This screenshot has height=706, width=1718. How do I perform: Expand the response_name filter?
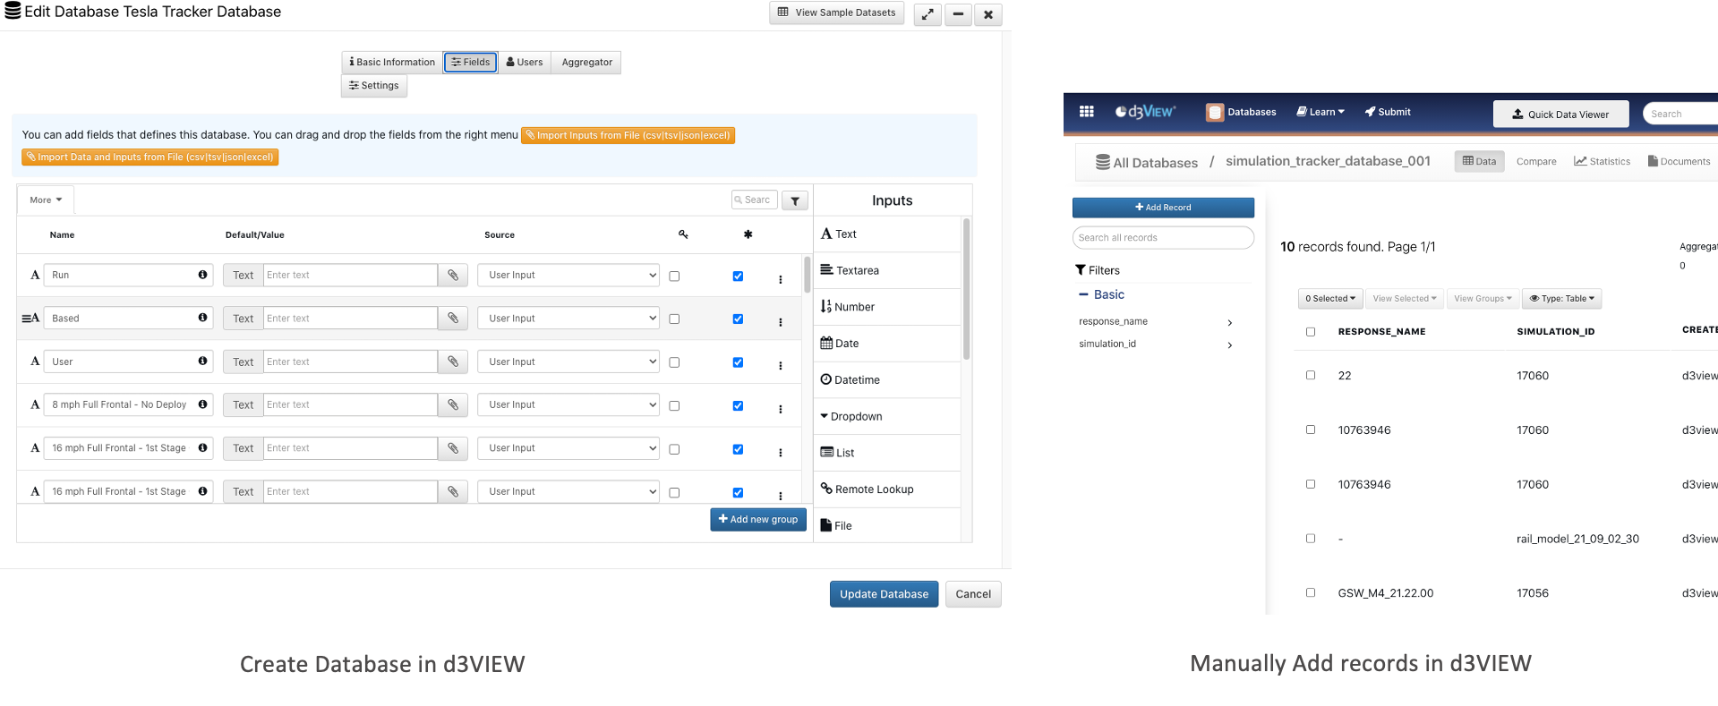coord(1229,322)
